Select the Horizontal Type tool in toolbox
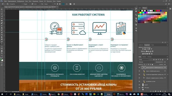 click(2, 44)
